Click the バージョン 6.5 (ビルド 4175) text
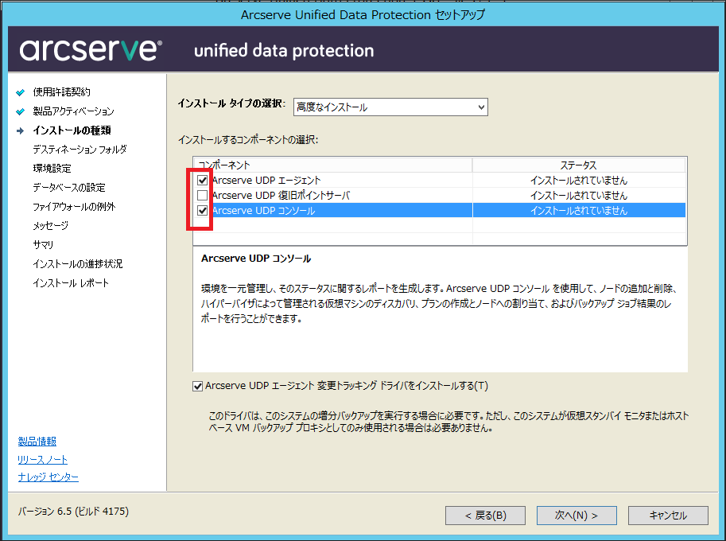 click(x=73, y=512)
